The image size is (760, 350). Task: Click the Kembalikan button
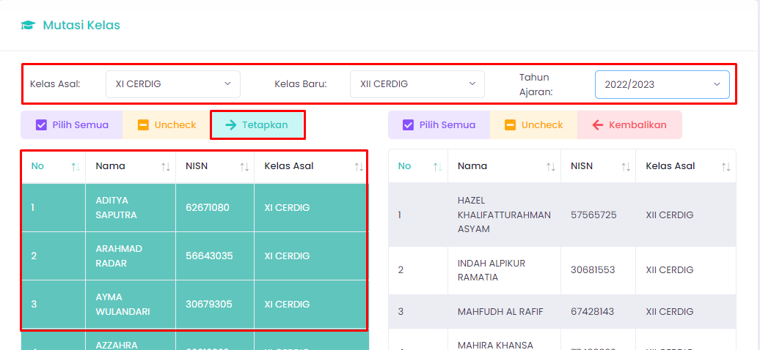629,125
